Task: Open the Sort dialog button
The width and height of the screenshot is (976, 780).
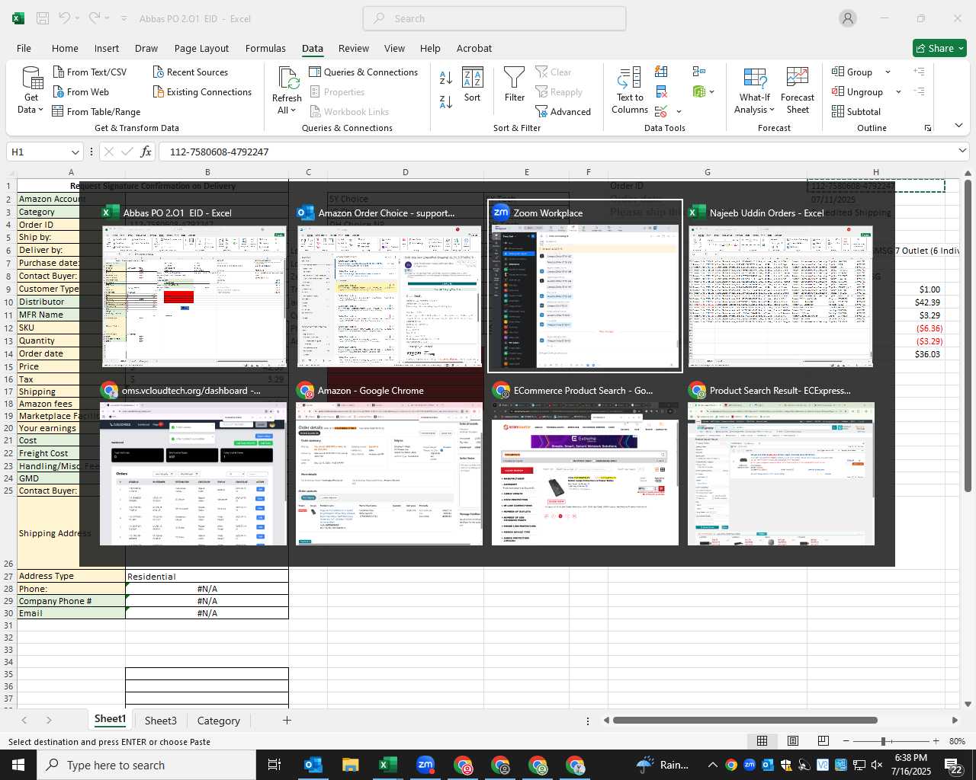Action: click(473, 85)
